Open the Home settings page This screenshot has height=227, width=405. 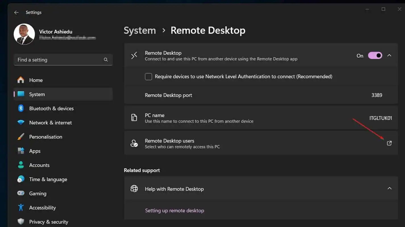(x=63, y=80)
